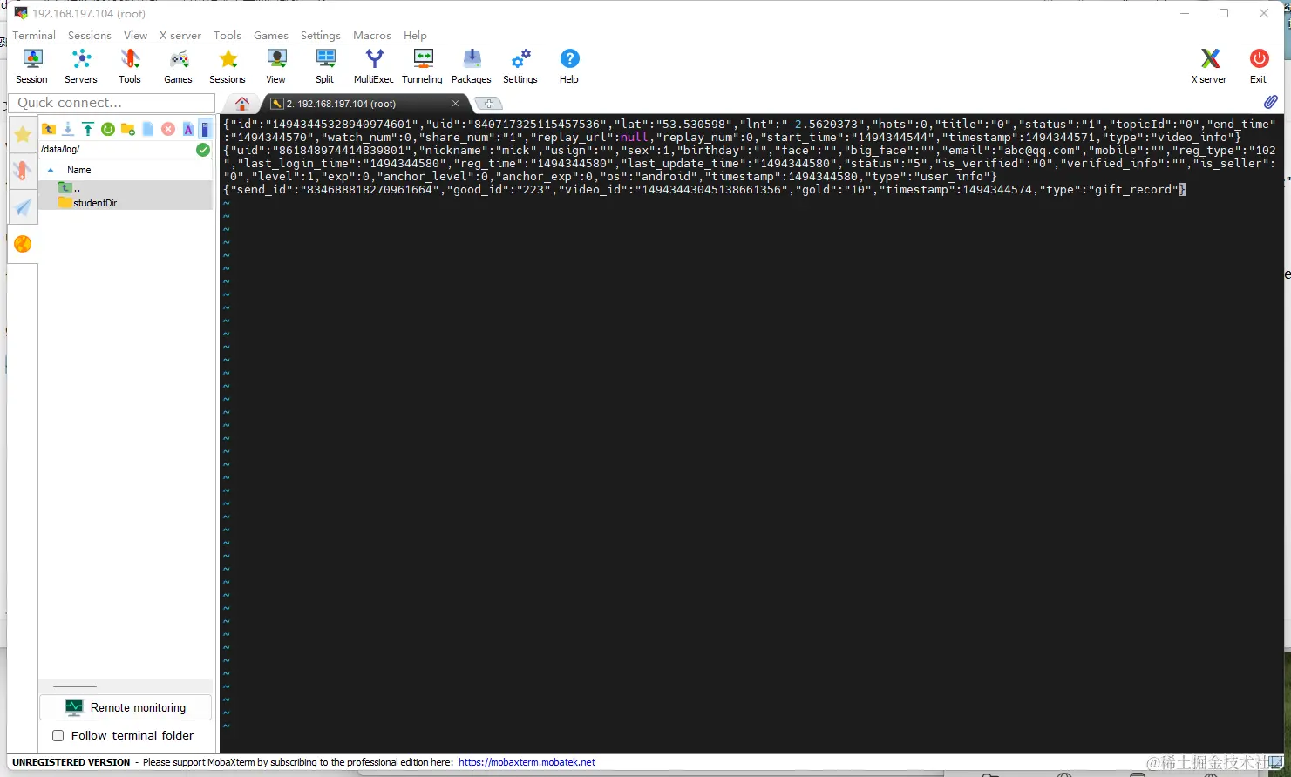The height and width of the screenshot is (777, 1291).
Task: Close the 192.168.197.104 session tab
Action: point(455,103)
